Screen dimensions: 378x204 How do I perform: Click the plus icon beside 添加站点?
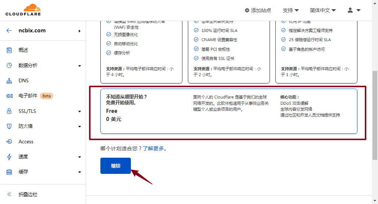pos(247,10)
